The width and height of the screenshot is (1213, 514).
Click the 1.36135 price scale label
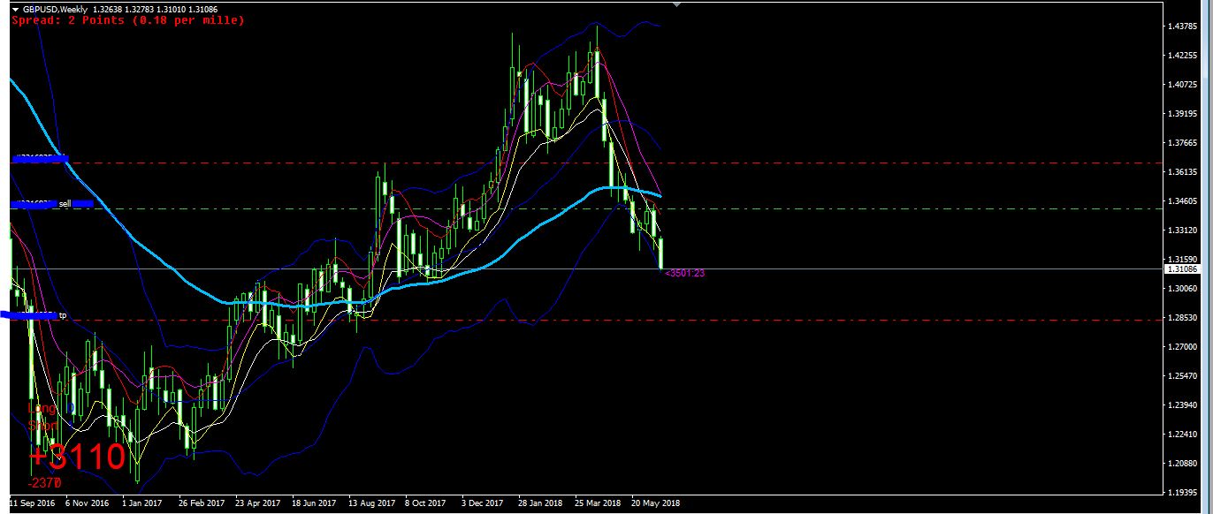click(x=1183, y=172)
